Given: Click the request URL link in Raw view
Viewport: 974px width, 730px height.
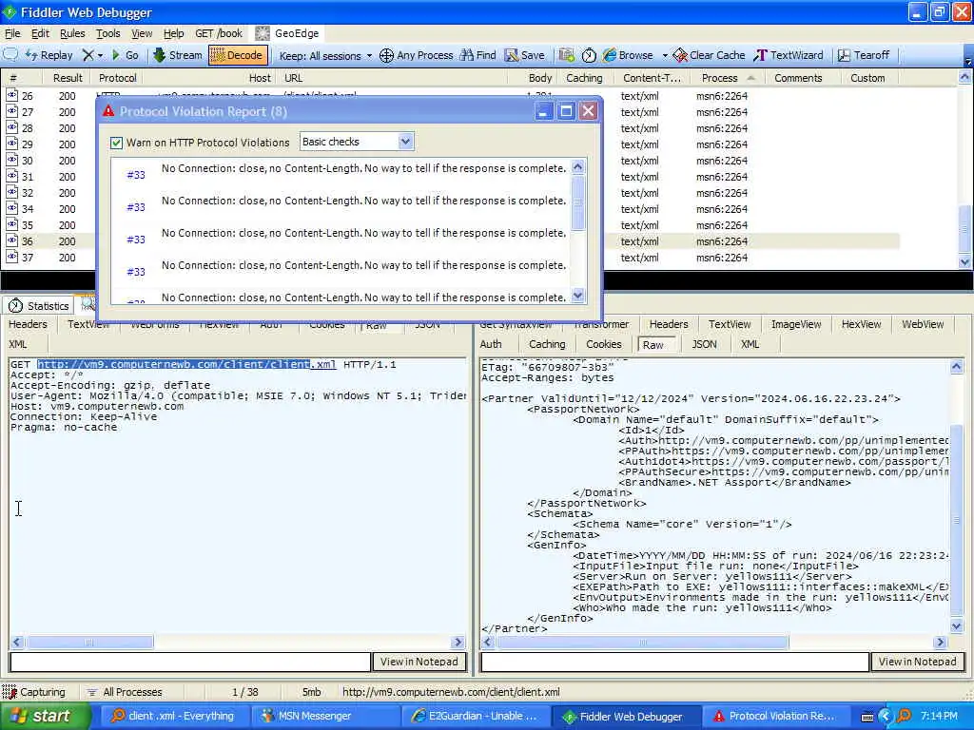Looking at the screenshot, I should point(186,364).
